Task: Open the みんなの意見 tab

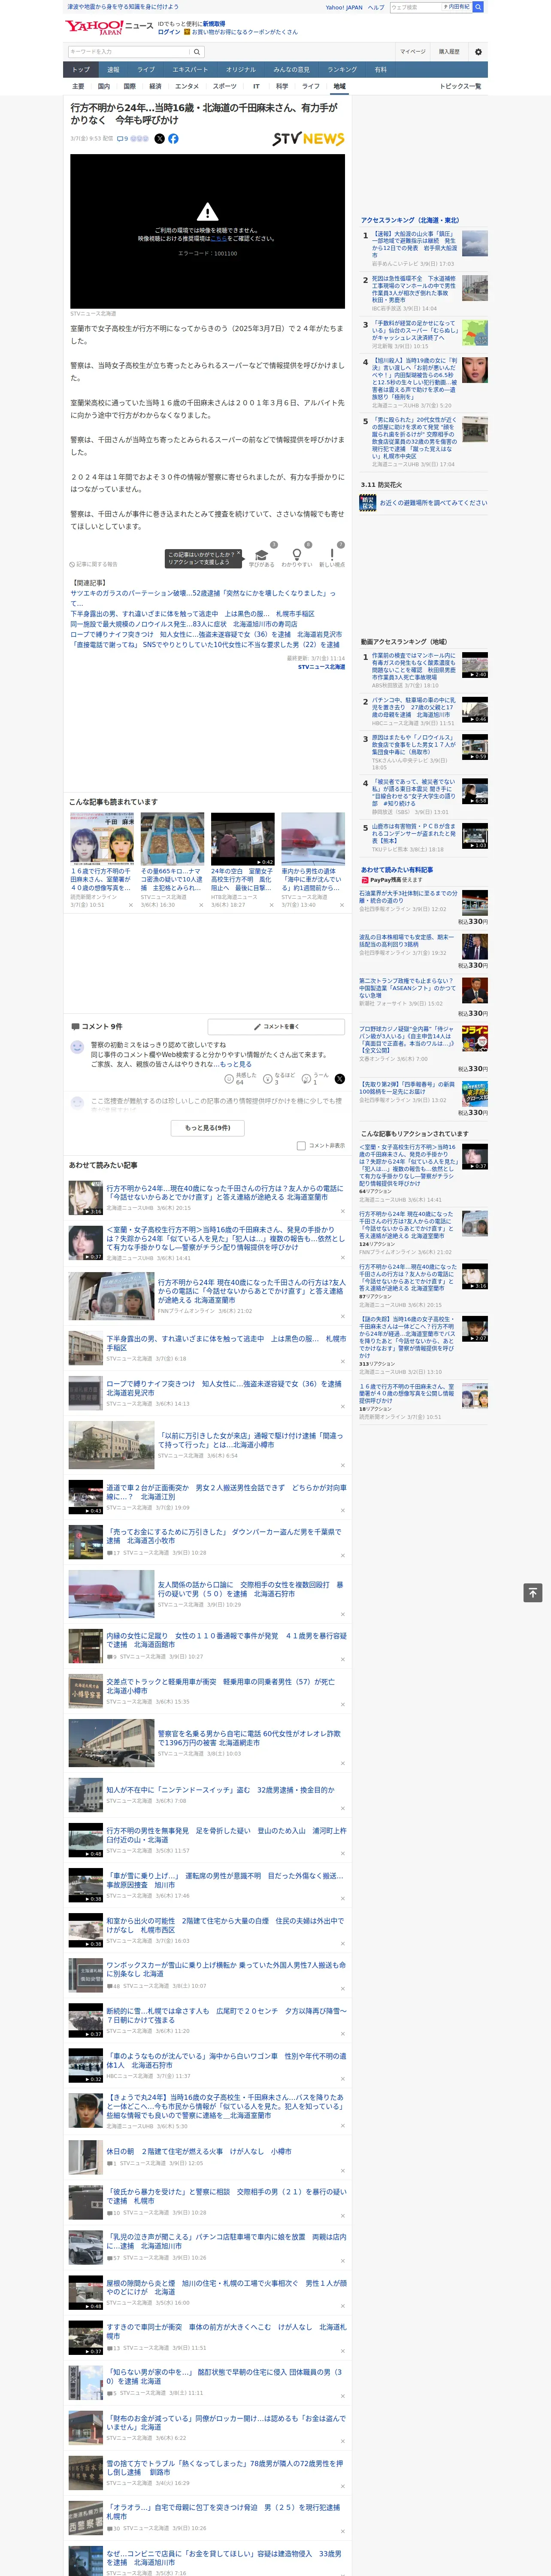Action: pyautogui.click(x=291, y=69)
